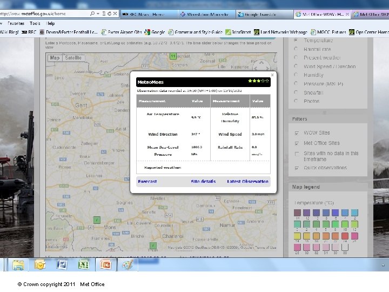The image size is (389, 292).
Task: Click the yellow legend swatch labeled 14
Action: [297, 236]
